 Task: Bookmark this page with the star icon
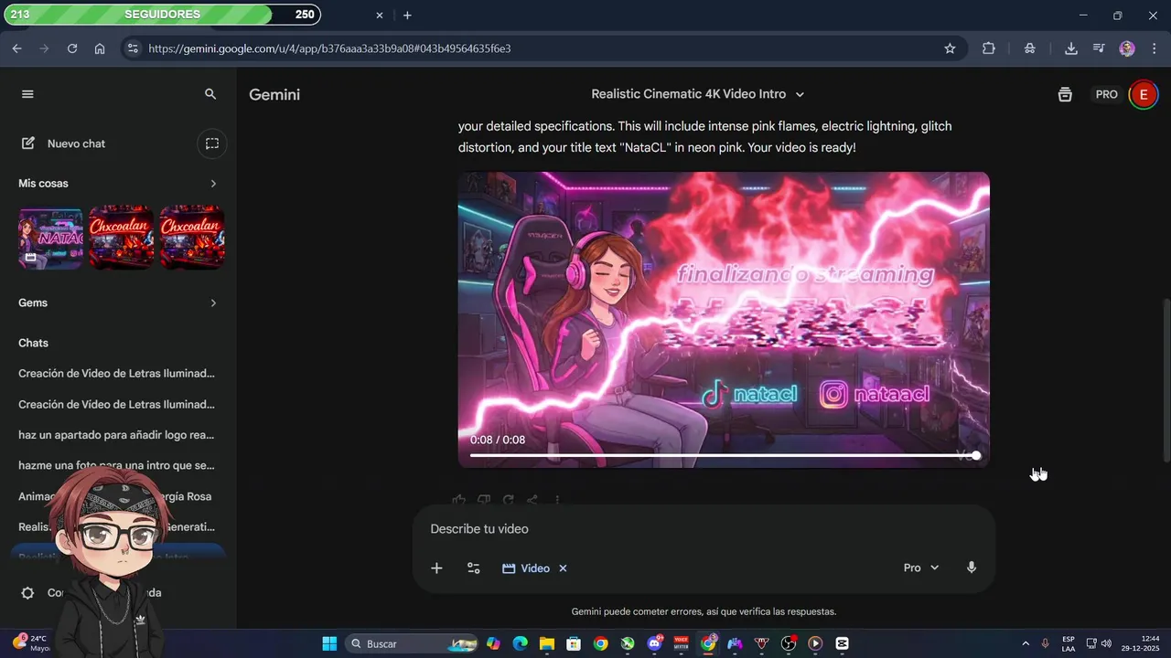(950, 48)
